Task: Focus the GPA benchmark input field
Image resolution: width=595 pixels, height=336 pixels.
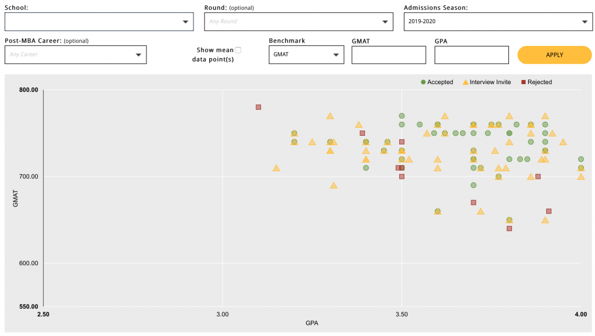Action: tap(471, 55)
